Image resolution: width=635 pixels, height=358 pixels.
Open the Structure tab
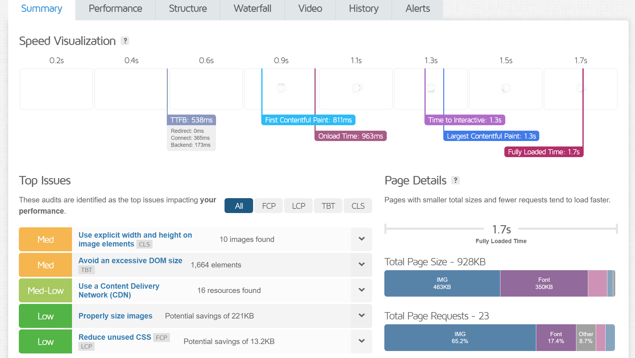point(188,9)
